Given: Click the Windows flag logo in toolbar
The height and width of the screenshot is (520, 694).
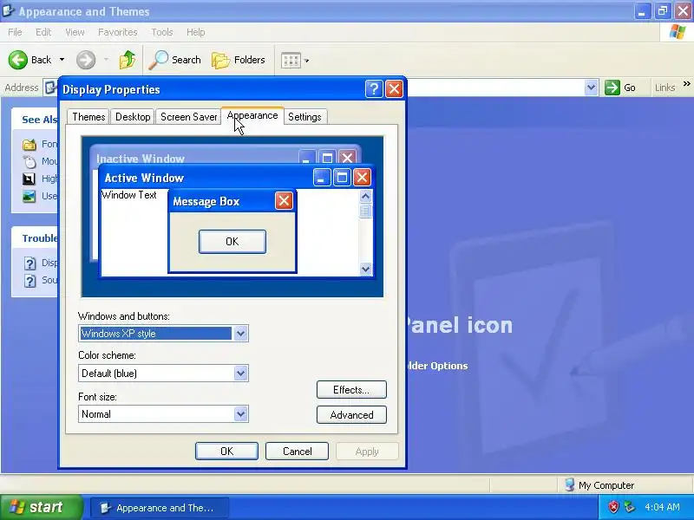Looking at the screenshot, I should (677, 32).
